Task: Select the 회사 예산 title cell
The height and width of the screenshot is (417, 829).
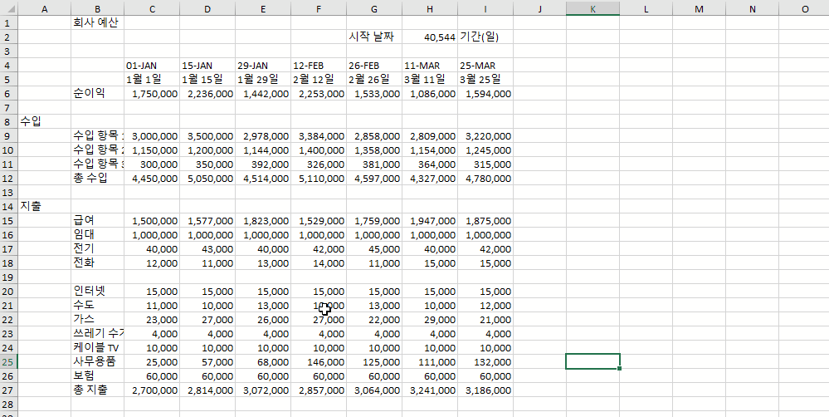Action: coord(98,22)
